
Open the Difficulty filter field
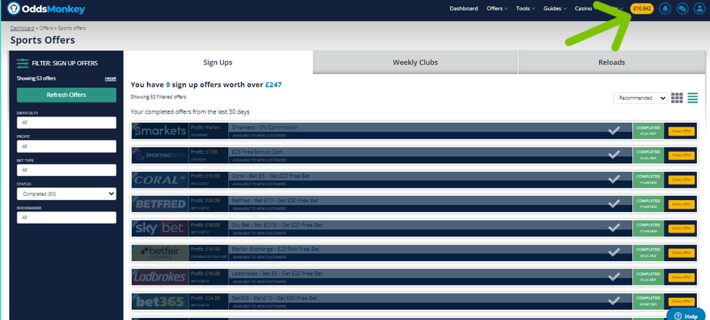[x=67, y=123]
